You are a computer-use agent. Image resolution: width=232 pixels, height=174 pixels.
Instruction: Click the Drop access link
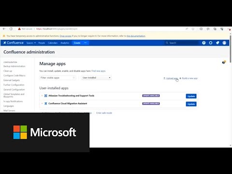point(65,36)
